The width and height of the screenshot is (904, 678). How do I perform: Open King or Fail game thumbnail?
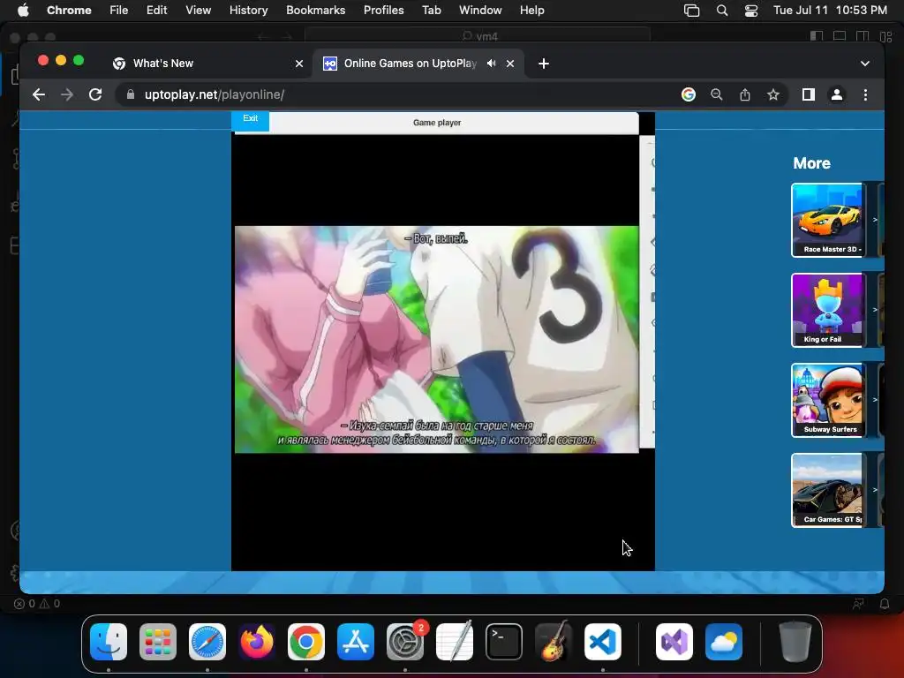point(827,310)
